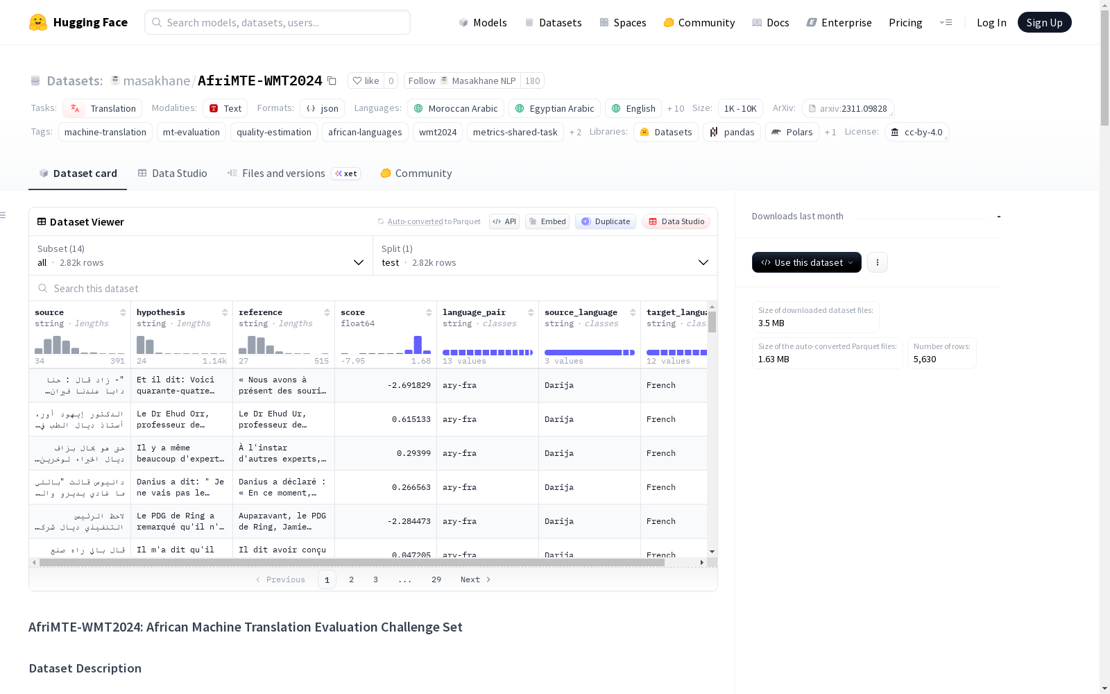1110x694 pixels.
Task: Click the vertical table scrollbar thumb
Action: (x=712, y=322)
